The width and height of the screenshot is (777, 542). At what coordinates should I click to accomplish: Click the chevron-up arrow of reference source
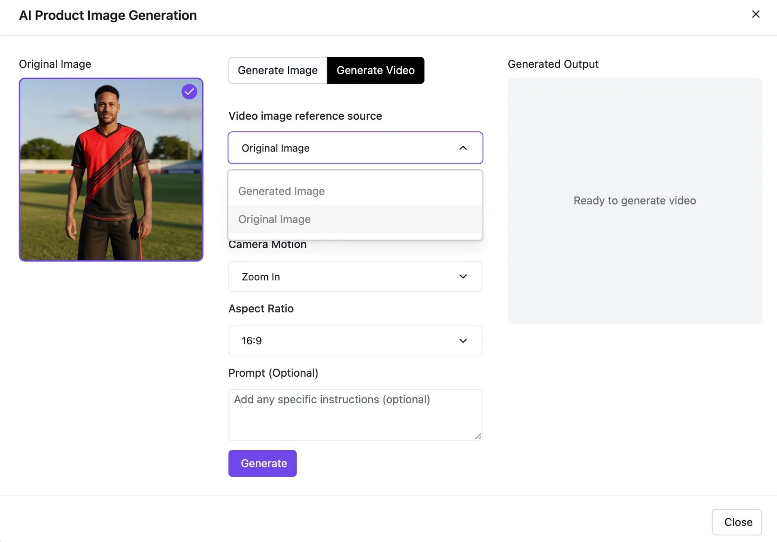463,148
